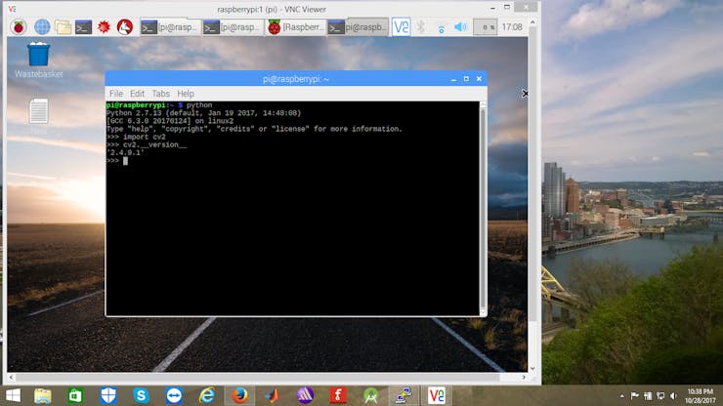Select the Wastebasket desktop icon
The height and width of the screenshot is (406, 723).
(x=38, y=61)
